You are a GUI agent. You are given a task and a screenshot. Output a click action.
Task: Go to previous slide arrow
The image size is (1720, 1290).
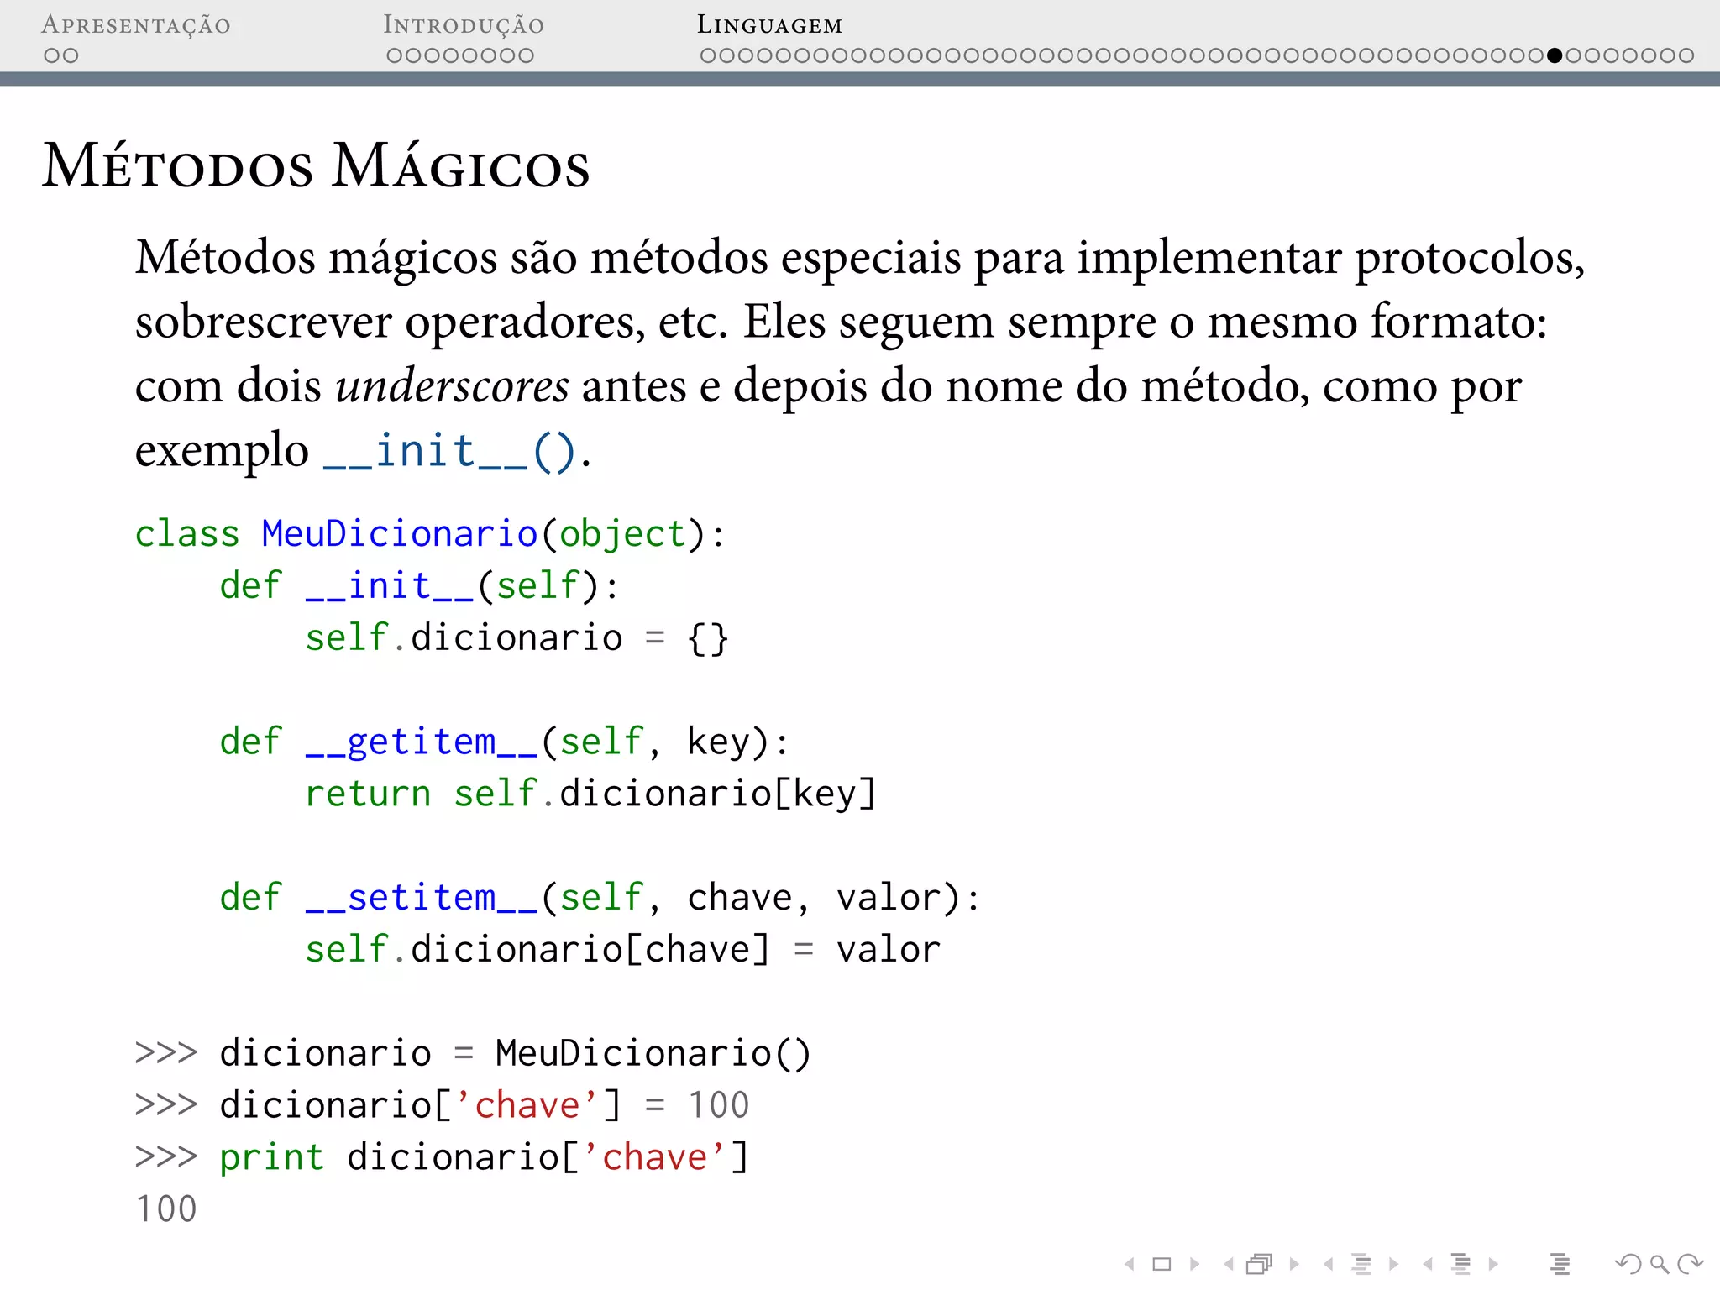click(1130, 1264)
